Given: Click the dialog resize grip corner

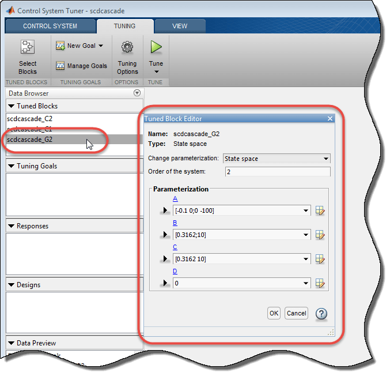Looking at the screenshot, I should tap(331, 332).
